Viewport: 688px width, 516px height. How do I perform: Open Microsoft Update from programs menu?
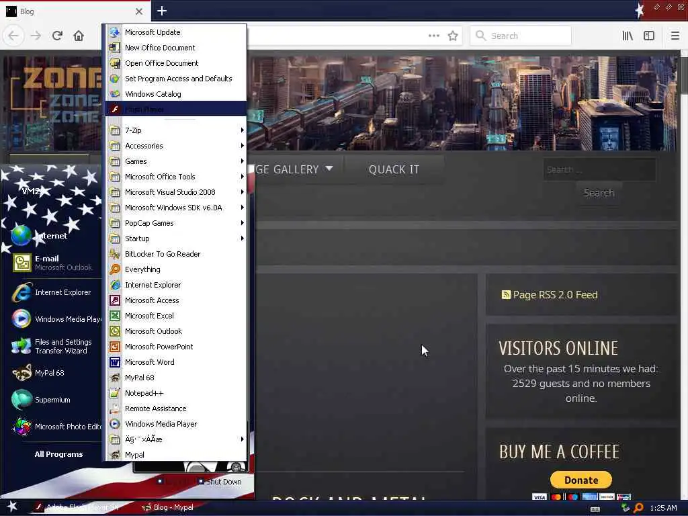pos(176,32)
